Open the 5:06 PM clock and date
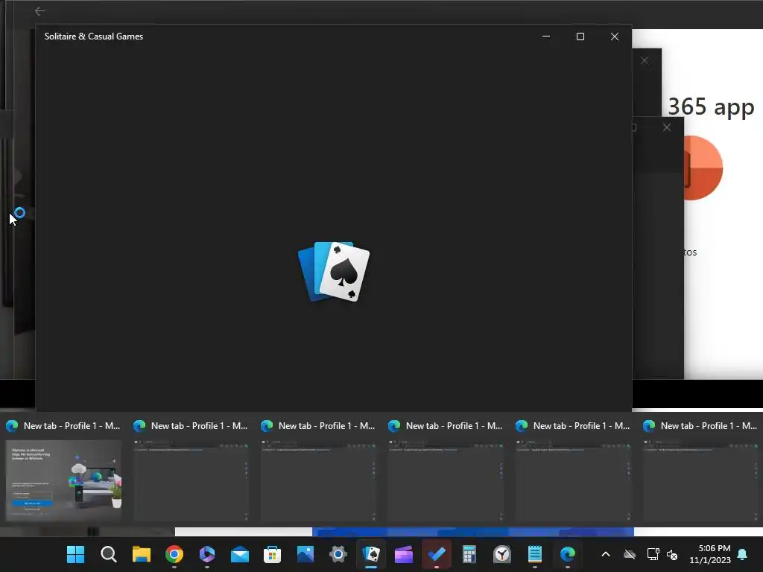763x572 pixels. point(710,554)
